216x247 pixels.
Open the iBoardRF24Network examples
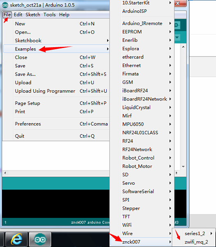click(142, 99)
